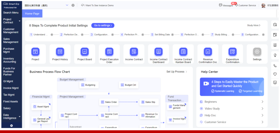Switch to the Home Page tab
Screen dimensions: 280x133
[x=32, y=13]
